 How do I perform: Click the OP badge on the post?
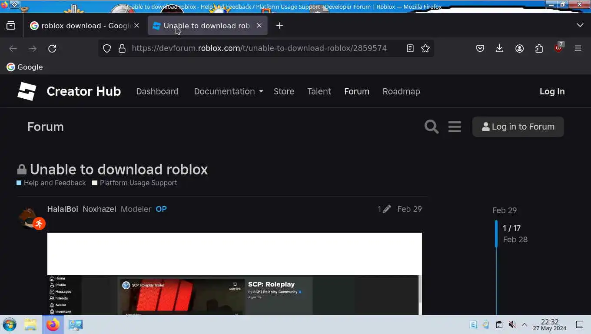161,209
